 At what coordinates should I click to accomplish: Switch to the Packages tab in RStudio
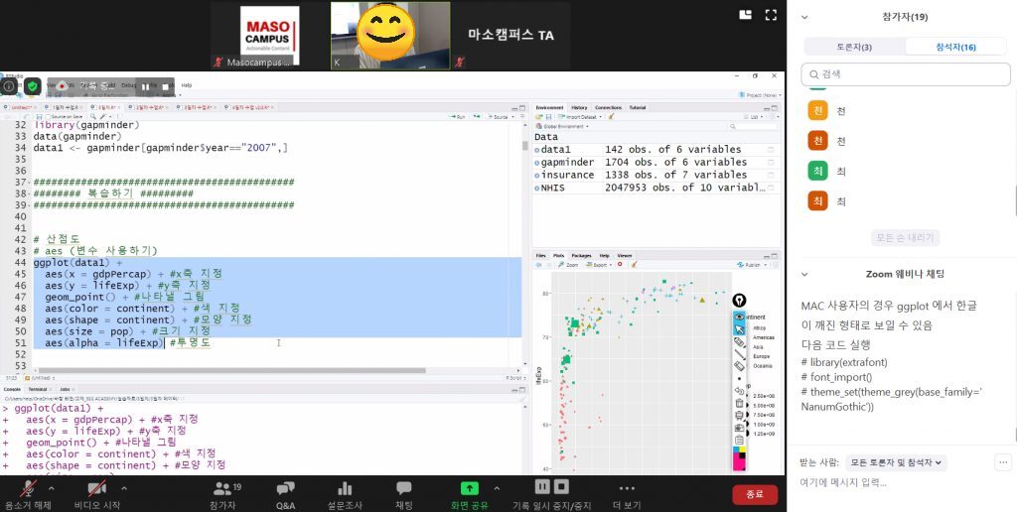pos(581,255)
